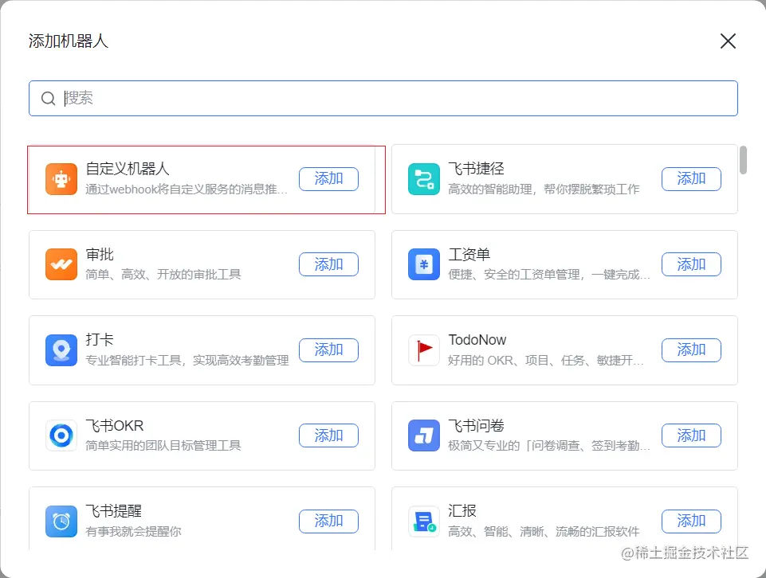Viewport: 766px width, 578px height.
Task: Click the 自定义机器人 orange robot icon
Action: point(61,179)
